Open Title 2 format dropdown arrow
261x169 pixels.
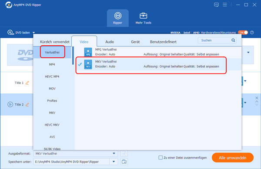245,103
